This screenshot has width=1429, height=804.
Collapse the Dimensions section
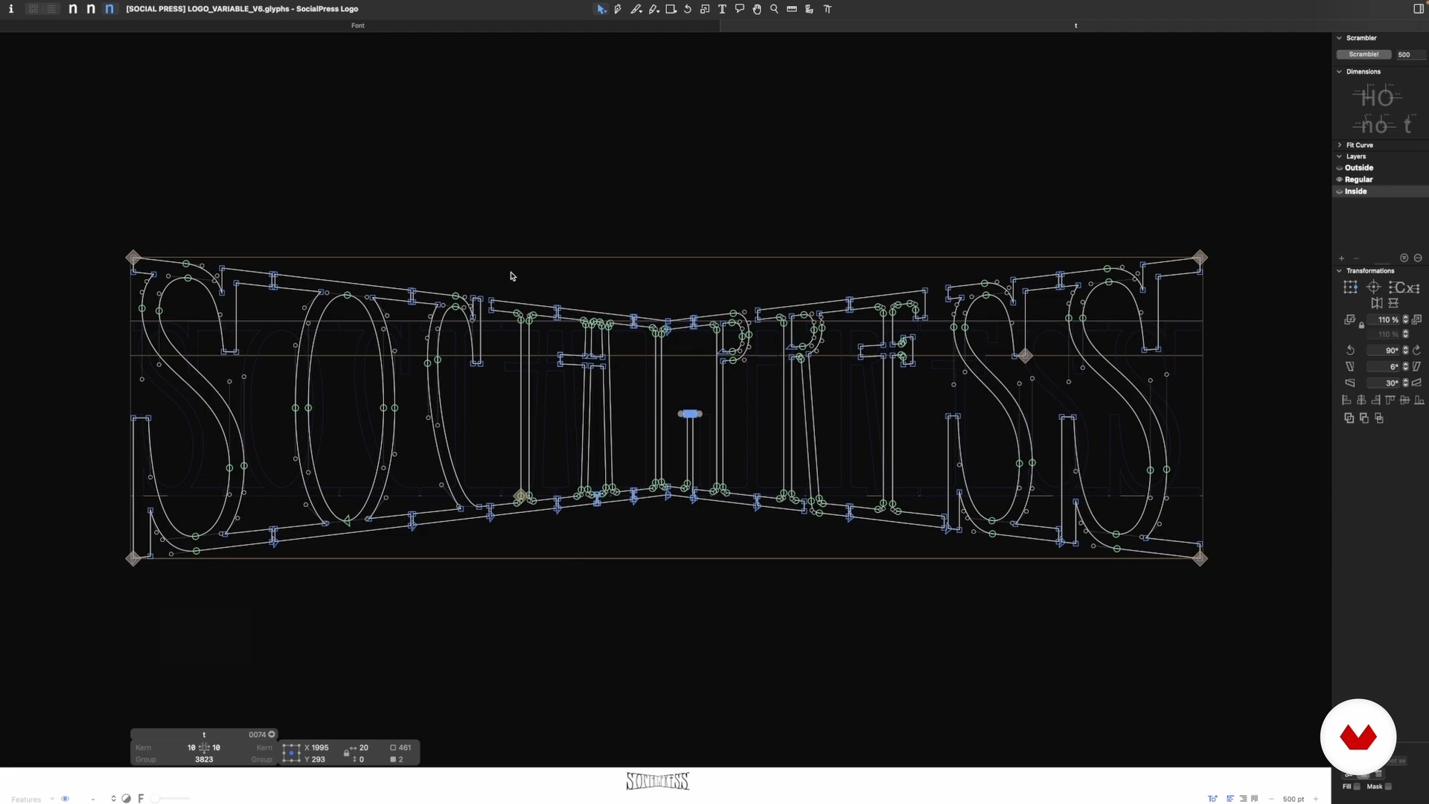[x=1340, y=71]
